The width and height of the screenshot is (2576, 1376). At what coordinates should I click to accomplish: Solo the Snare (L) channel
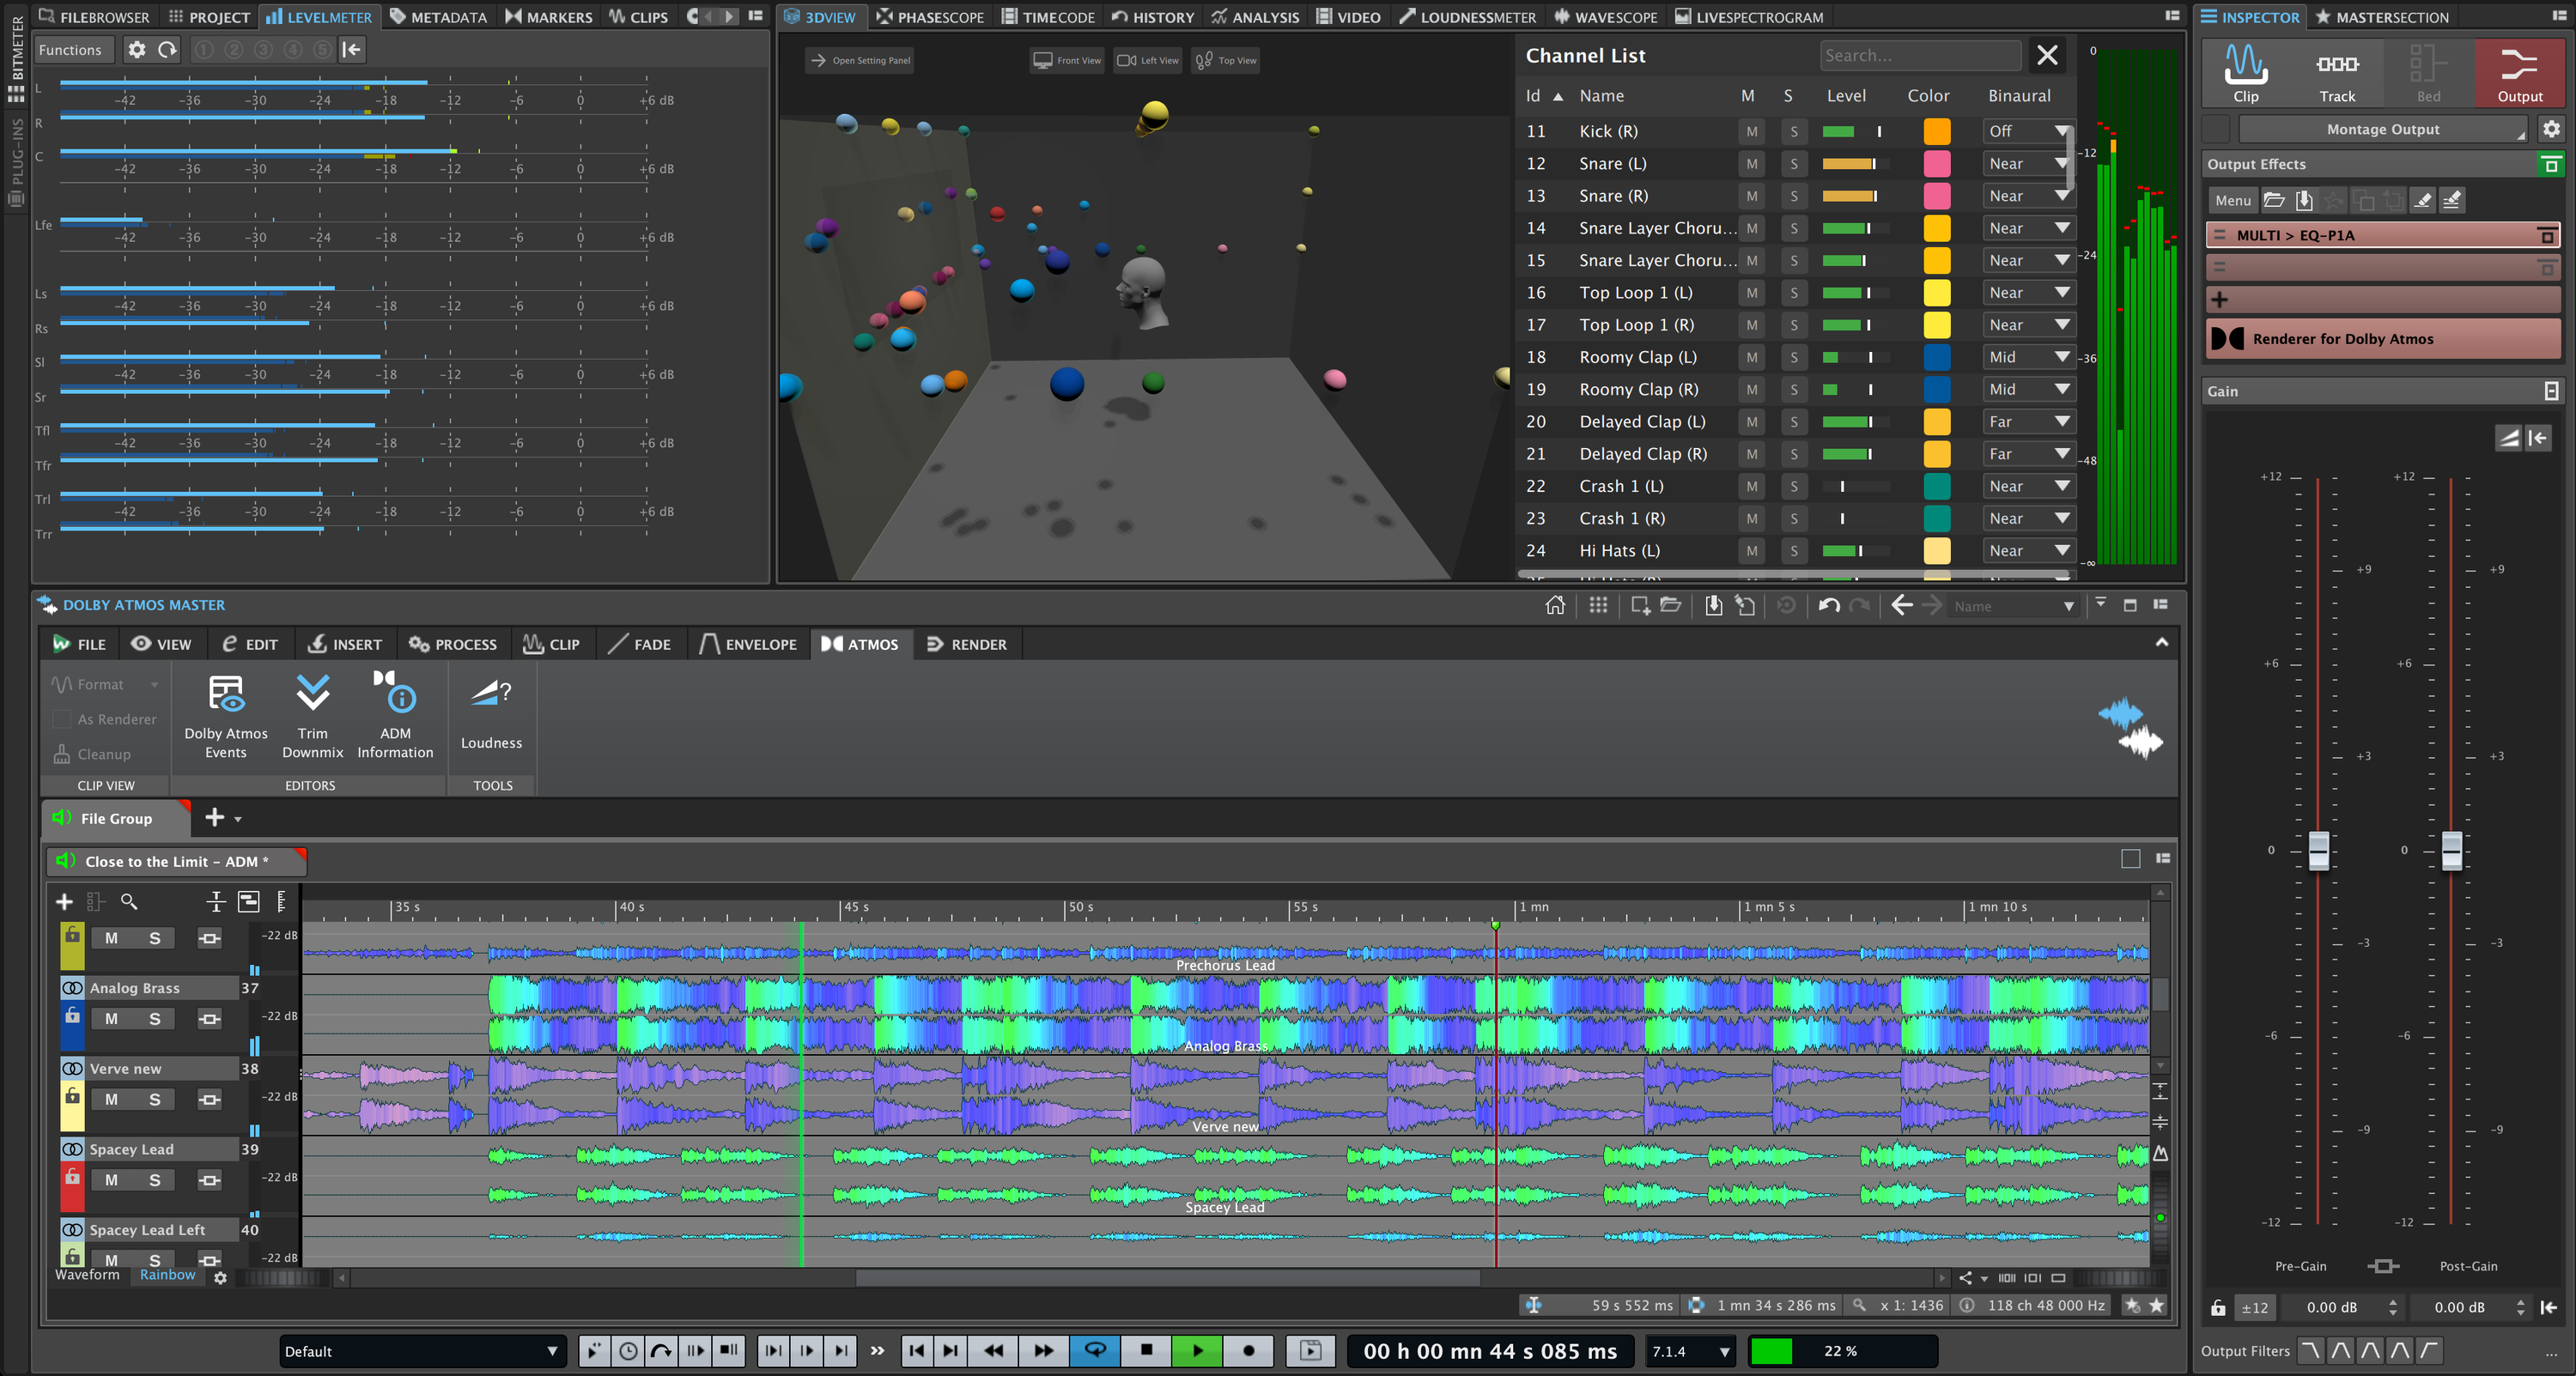click(1794, 163)
